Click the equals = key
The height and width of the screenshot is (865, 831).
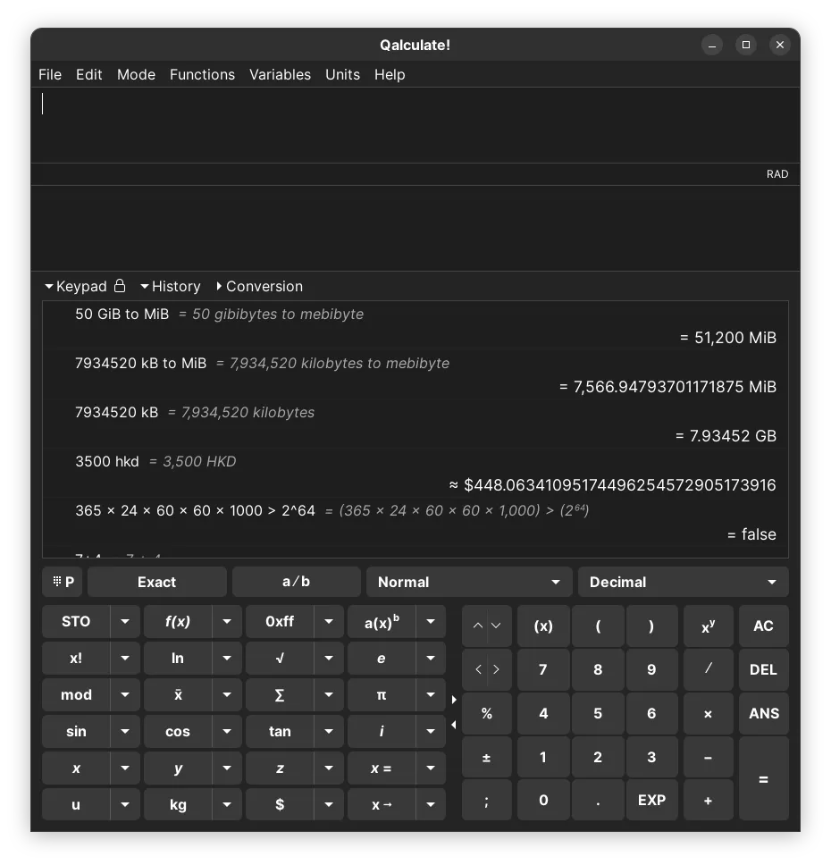click(764, 779)
